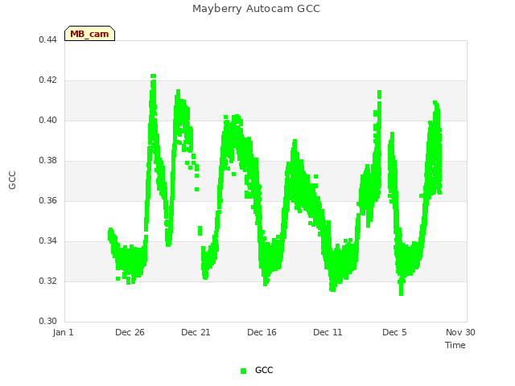515x386 pixels.
Task: Click the Dec 5 x-axis label
Action: pos(394,332)
